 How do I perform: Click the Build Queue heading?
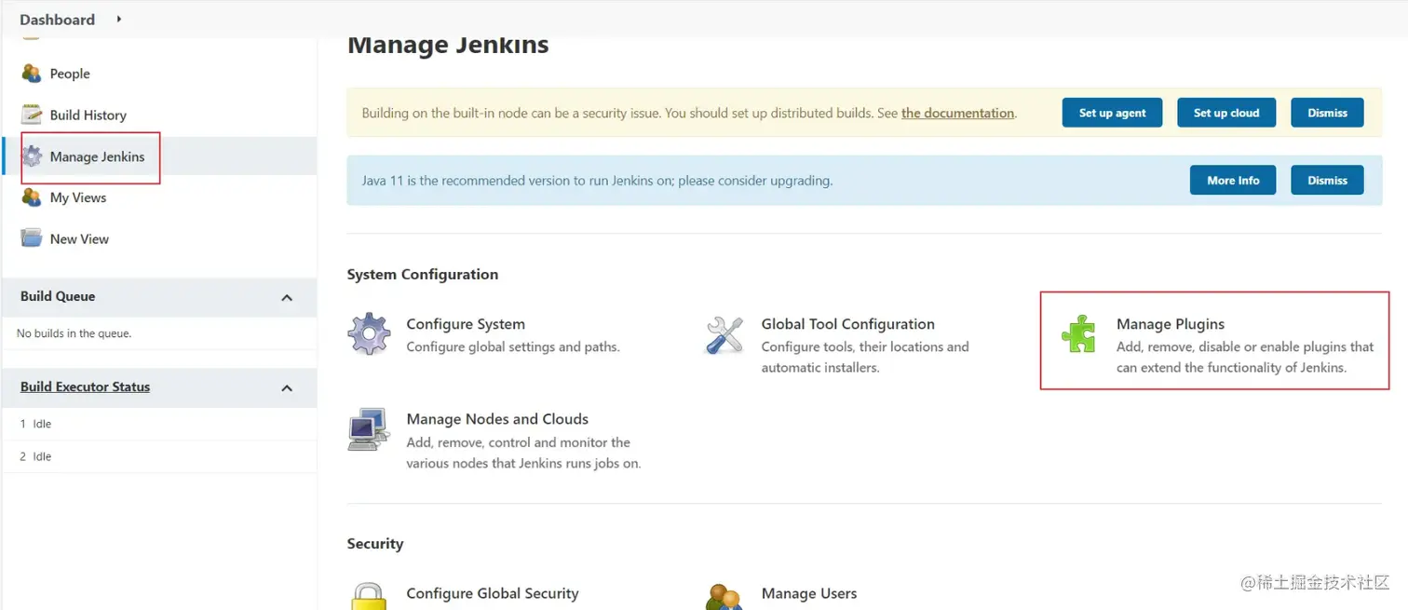pos(58,296)
